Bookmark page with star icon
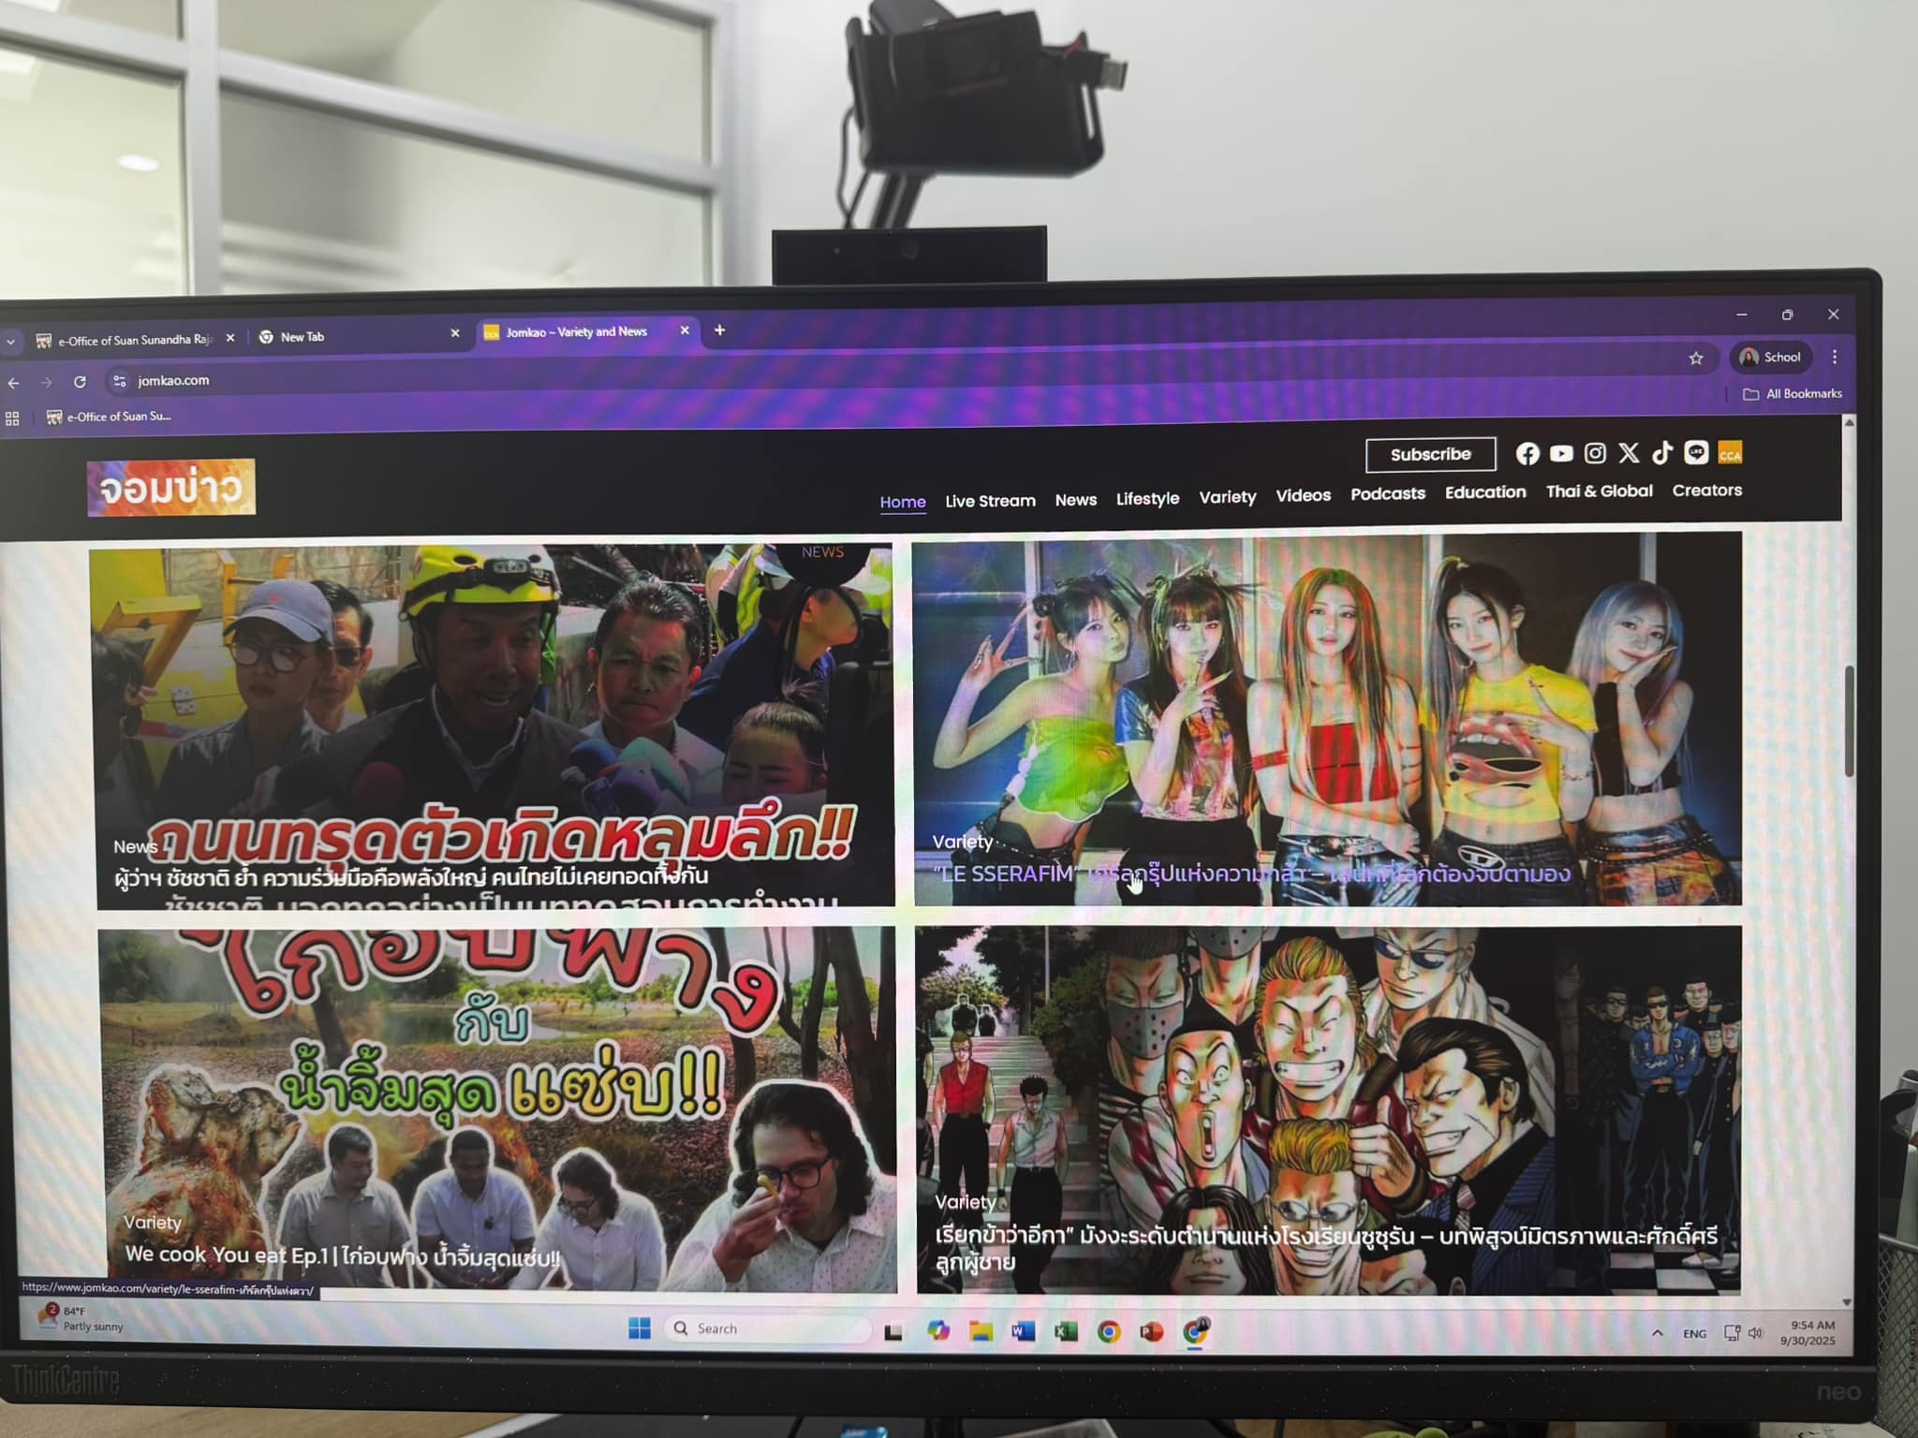The image size is (1918, 1438). click(1696, 359)
